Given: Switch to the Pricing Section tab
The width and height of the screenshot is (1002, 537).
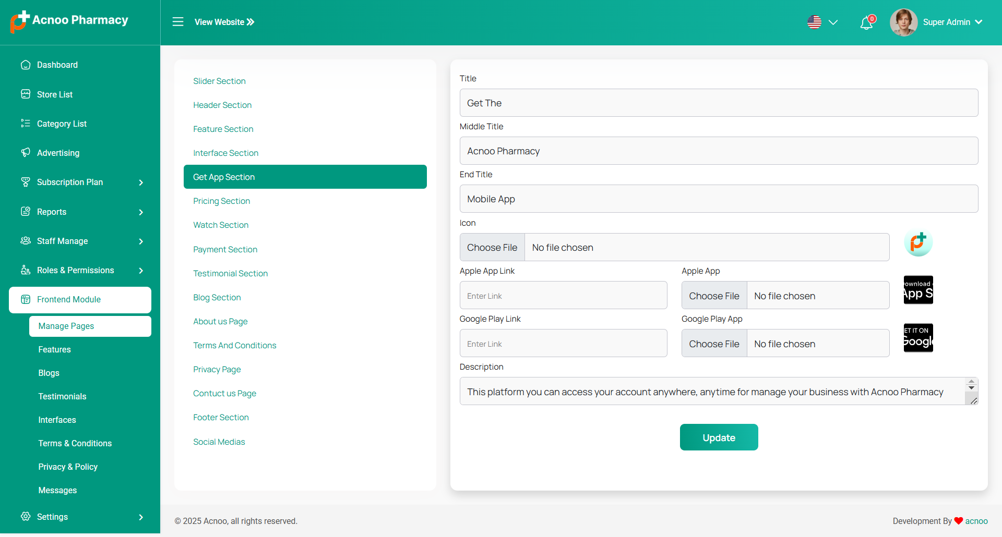Looking at the screenshot, I should coord(221,201).
